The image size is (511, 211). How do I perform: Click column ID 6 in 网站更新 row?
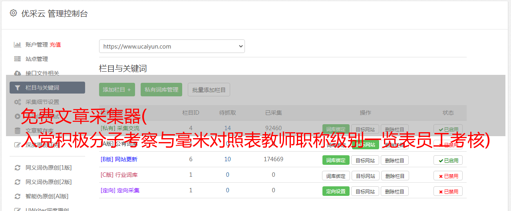pos(191,159)
